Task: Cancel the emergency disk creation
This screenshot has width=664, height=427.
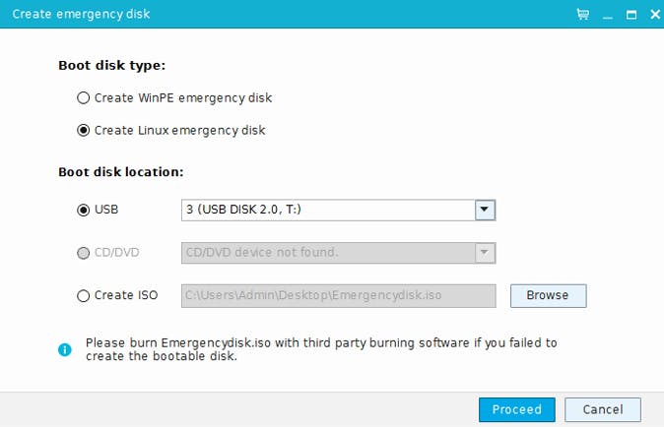Action: tap(602, 409)
